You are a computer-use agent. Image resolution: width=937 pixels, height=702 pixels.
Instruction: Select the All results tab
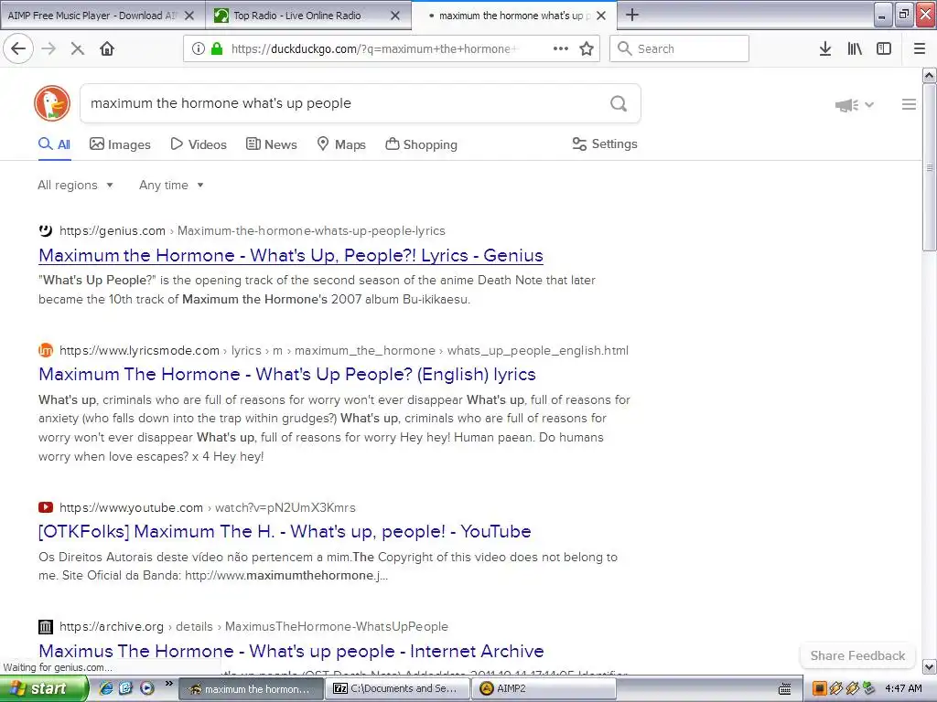(54, 144)
